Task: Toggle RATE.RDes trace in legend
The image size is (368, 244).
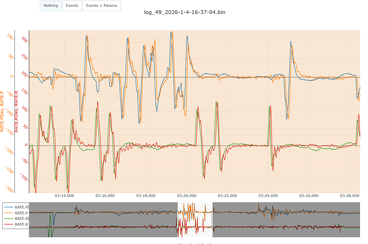Action: 20,218
